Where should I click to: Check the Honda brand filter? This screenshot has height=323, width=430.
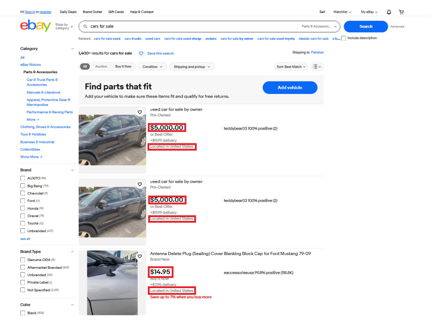click(x=23, y=208)
